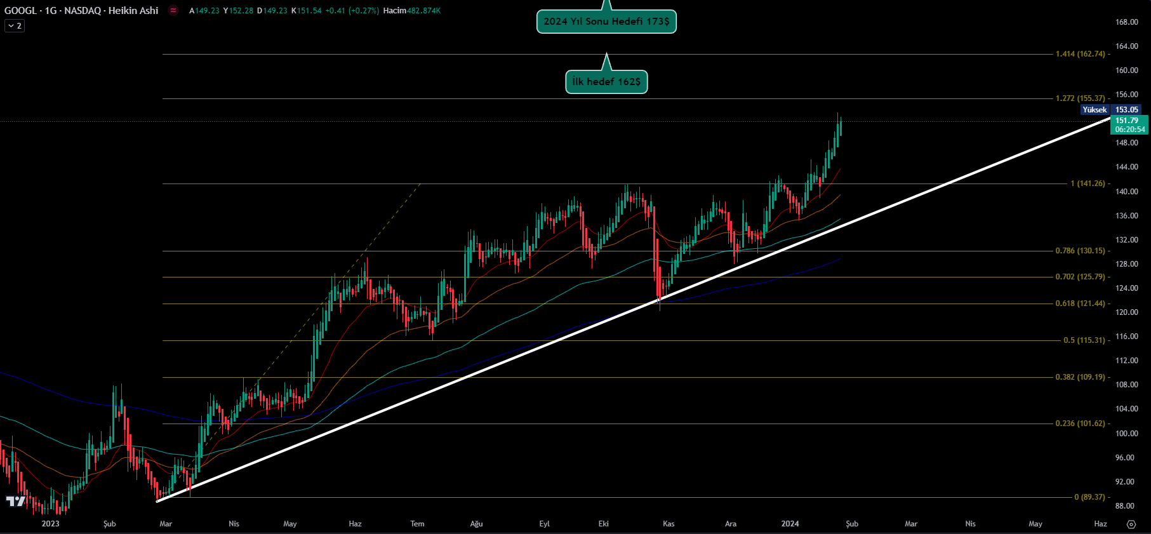Click the Eki month label on the time axis

tap(603, 524)
